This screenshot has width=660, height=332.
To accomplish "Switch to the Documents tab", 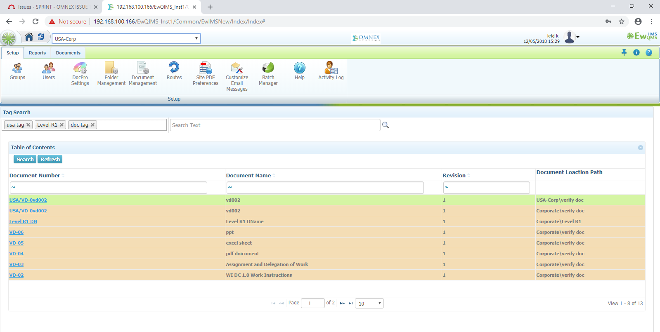I will [68, 53].
